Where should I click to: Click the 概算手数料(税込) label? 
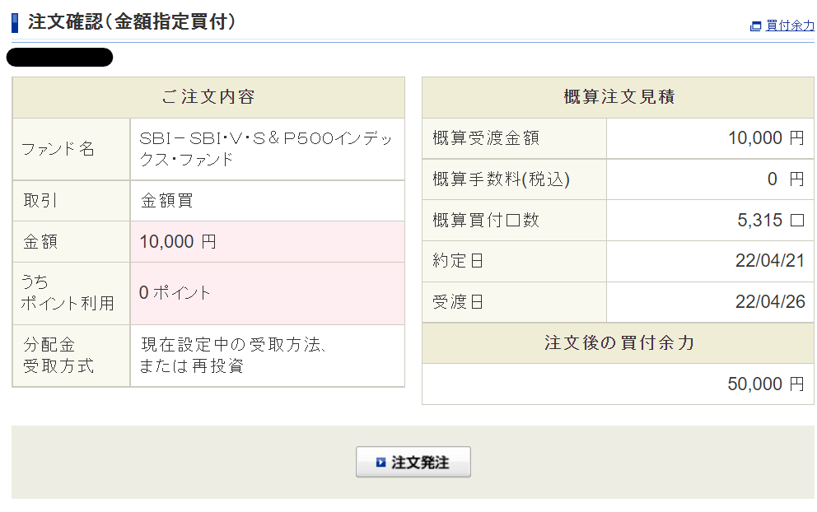coord(501,179)
